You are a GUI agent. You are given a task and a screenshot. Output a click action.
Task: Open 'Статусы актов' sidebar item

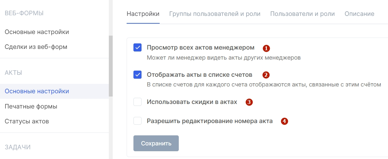pos(27,121)
